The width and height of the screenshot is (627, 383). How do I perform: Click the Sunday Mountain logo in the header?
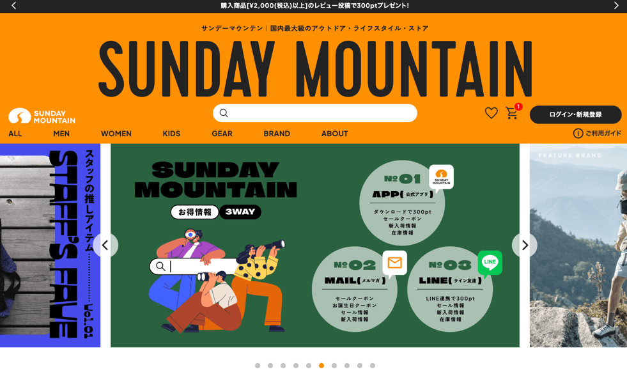coord(42,116)
